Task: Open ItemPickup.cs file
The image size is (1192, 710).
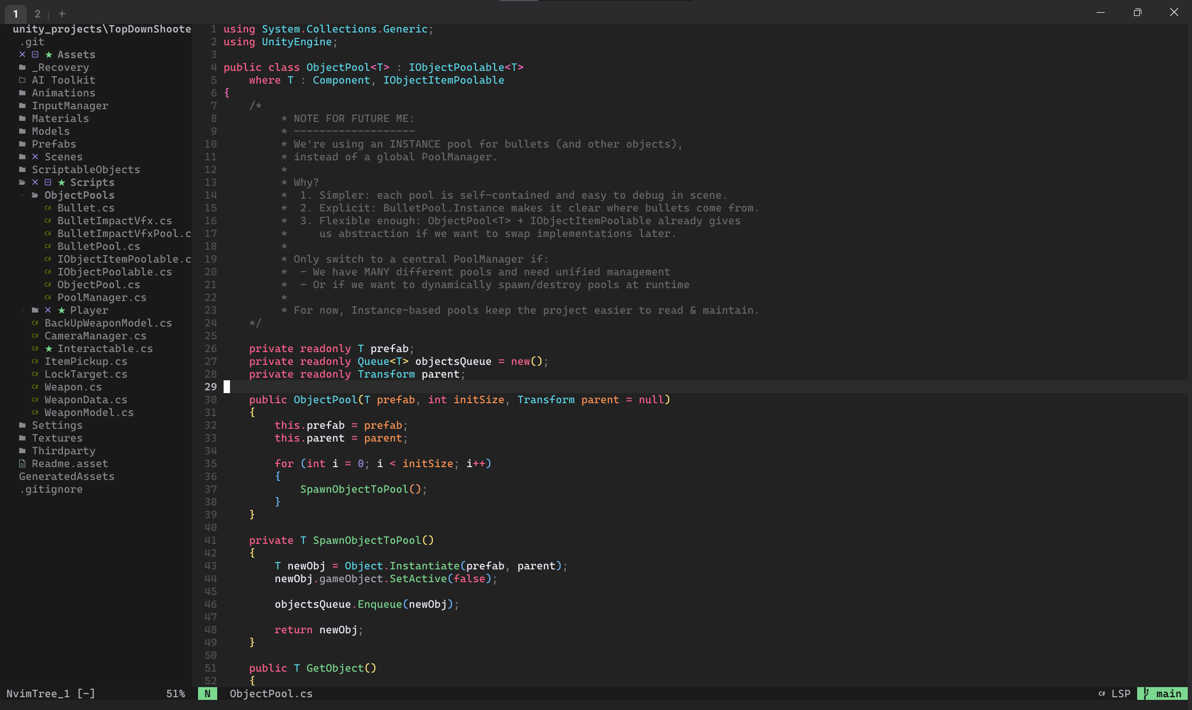Action: click(x=86, y=362)
